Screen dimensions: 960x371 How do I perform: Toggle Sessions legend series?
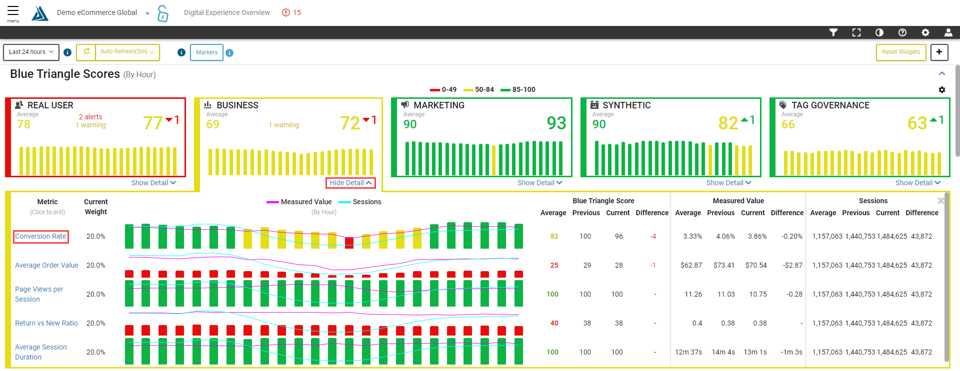360,202
